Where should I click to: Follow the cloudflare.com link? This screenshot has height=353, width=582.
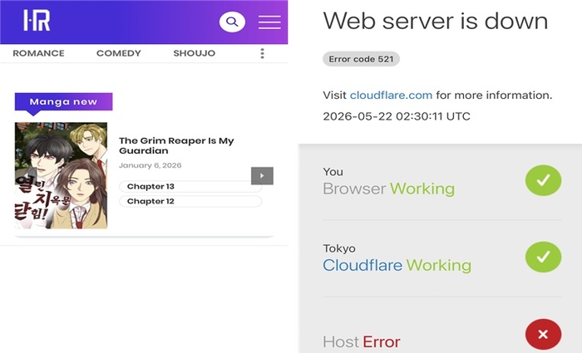391,96
